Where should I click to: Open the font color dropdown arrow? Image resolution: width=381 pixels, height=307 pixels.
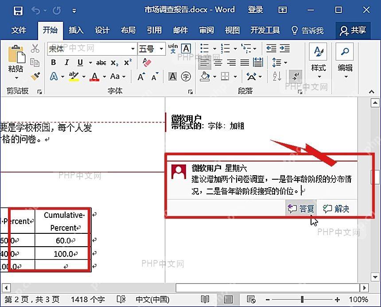pyautogui.click(x=105, y=77)
